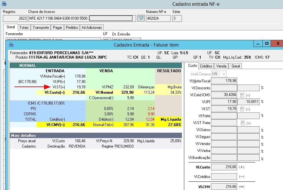Select the Pagar tab
This screenshot has height=190, width=283.
pyautogui.click(x=57, y=28)
